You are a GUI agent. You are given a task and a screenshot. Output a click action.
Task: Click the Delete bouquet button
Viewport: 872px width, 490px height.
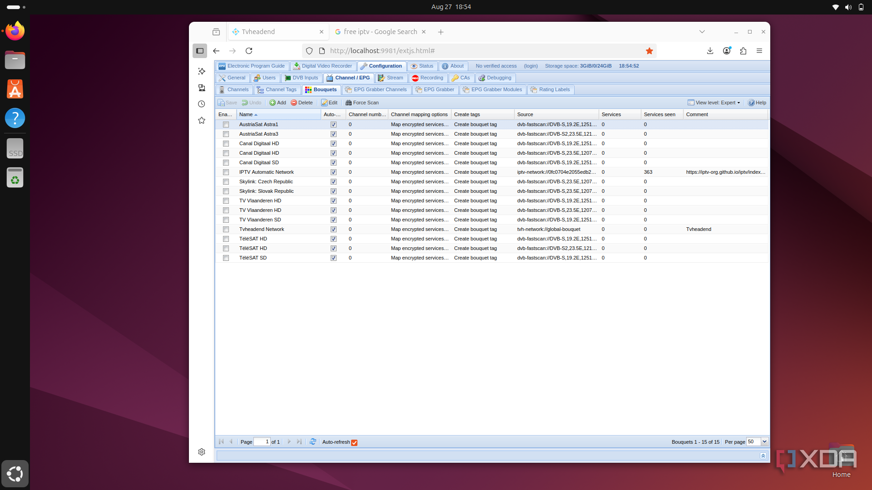tap(302, 103)
